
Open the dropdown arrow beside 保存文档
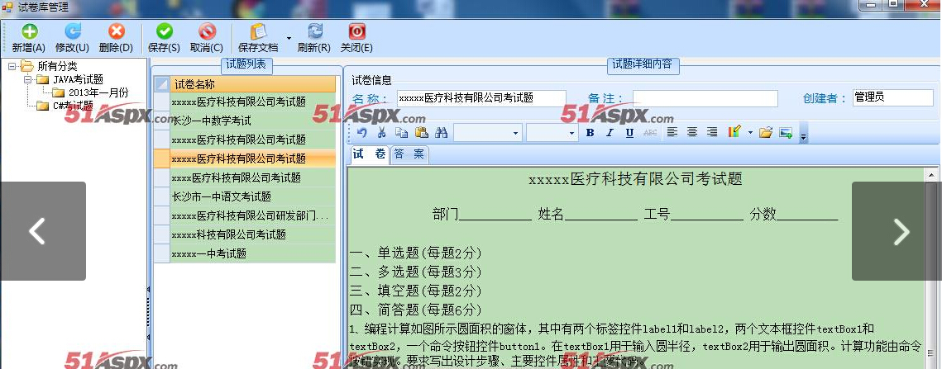point(289,39)
